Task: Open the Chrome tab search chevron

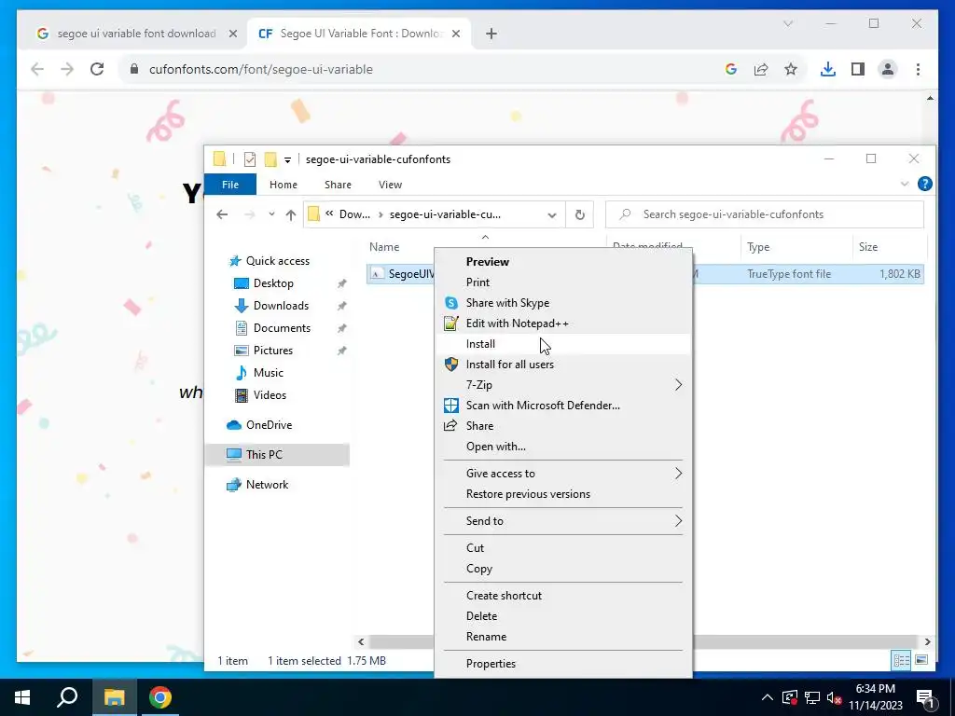Action: [788, 23]
